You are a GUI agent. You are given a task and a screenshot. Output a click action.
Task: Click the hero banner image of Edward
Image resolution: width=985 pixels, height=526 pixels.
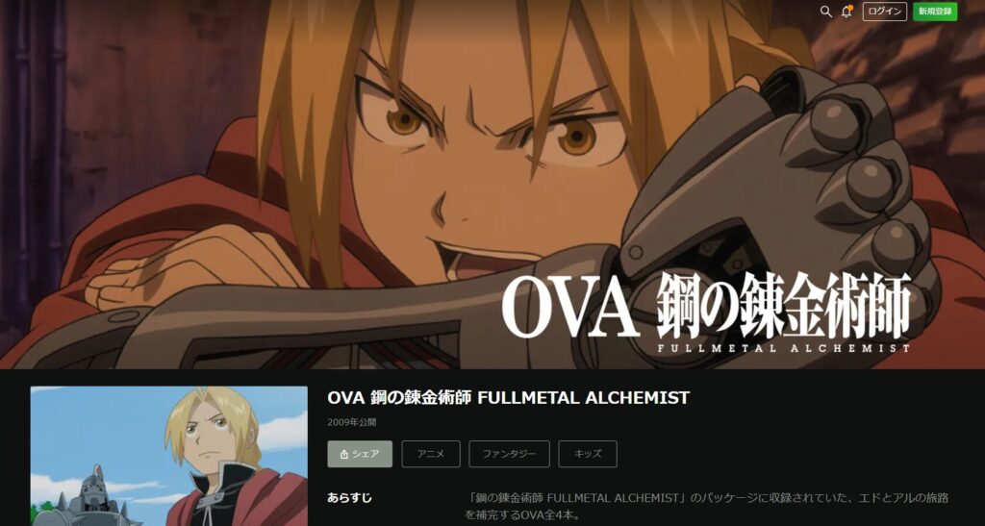492,185
